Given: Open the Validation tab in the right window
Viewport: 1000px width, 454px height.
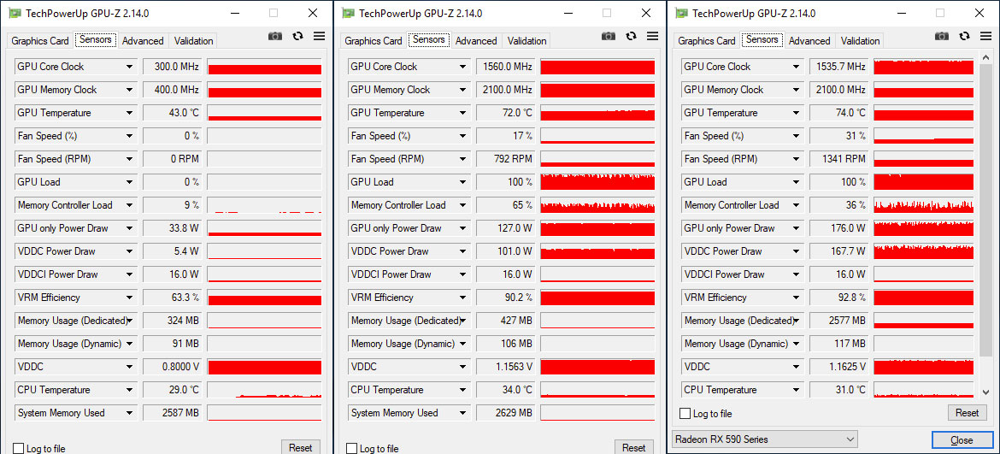Looking at the screenshot, I should (x=860, y=41).
